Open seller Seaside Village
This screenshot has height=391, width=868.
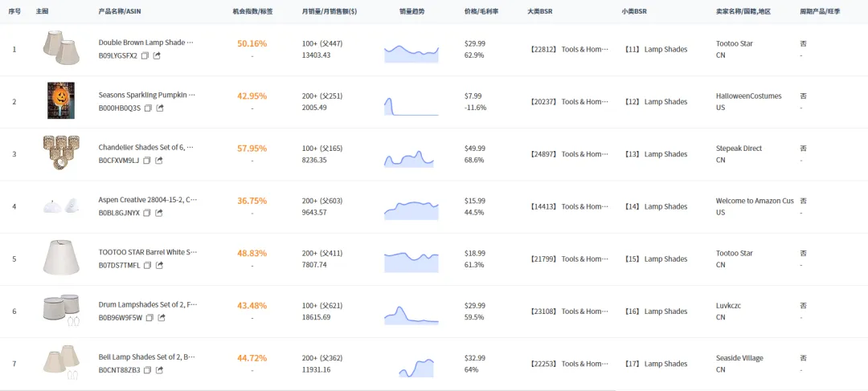click(739, 358)
